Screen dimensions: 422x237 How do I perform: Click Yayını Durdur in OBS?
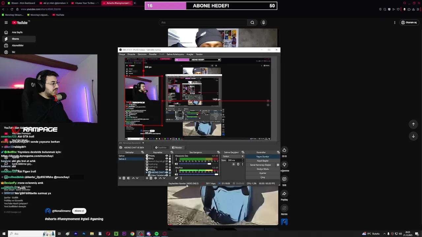click(263, 157)
